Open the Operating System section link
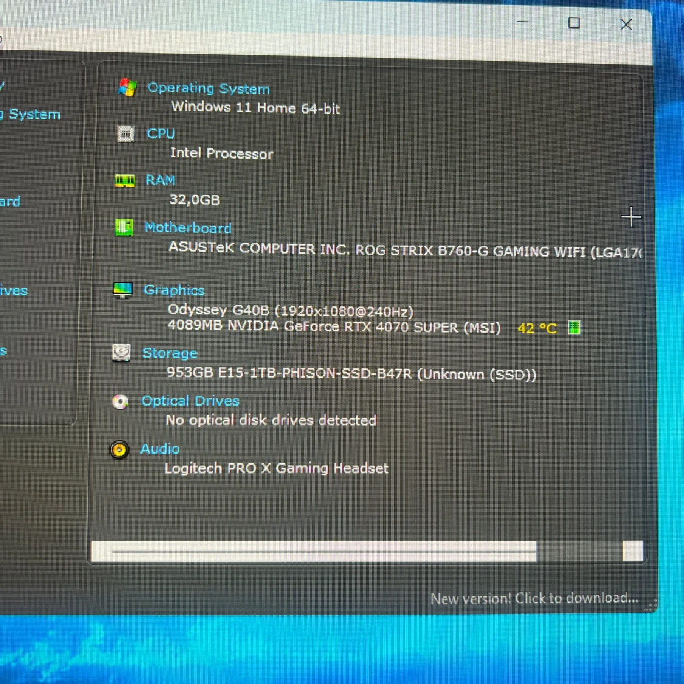 [209, 88]
